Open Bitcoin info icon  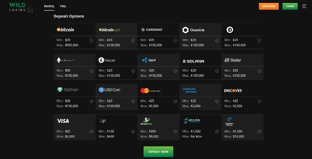(91, 40)
